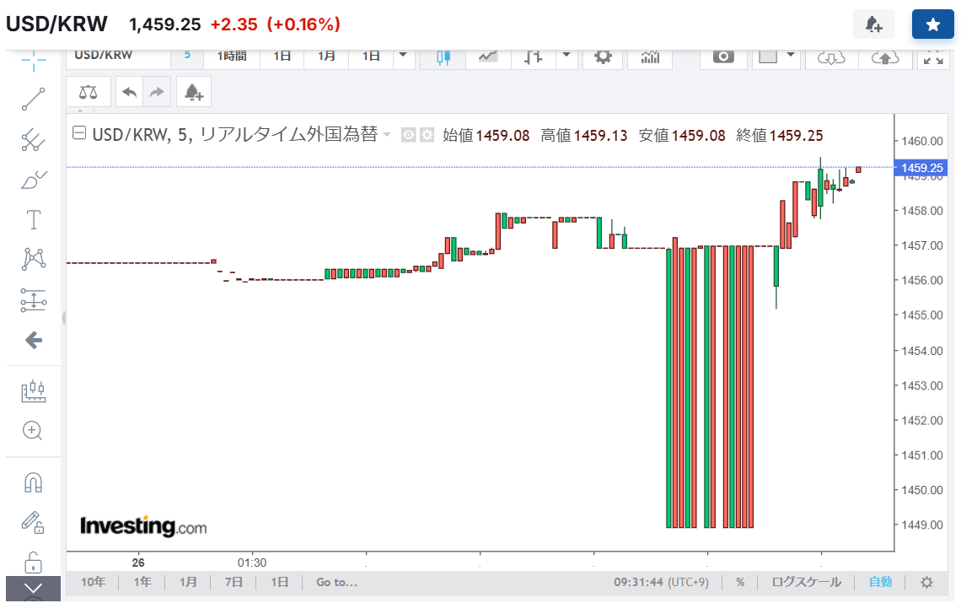This screenshot has width=961, height=603.
Task: Switch to the 7日 date range
Action: 234,582
